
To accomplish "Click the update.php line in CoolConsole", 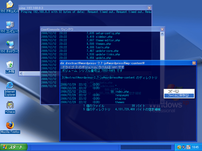I will 76,58.
